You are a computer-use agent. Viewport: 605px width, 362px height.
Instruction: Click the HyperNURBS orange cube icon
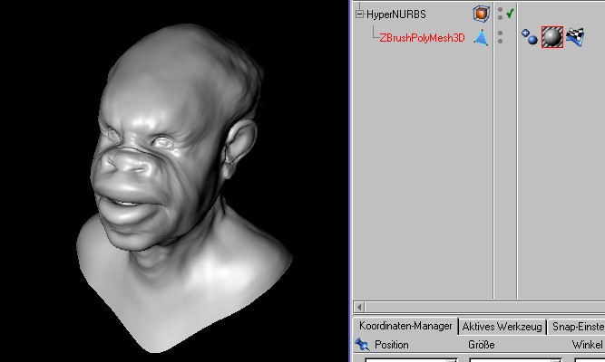(x=481, y=14)
